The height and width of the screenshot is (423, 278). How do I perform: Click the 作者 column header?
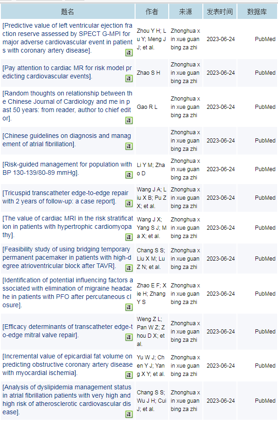tap(152, 12)
